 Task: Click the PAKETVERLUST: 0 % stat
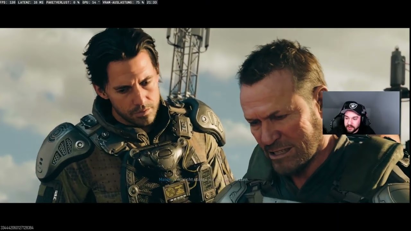pos(63,2)
